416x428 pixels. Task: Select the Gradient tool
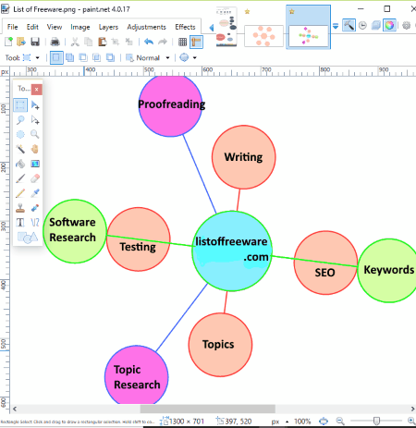[35, 164]
